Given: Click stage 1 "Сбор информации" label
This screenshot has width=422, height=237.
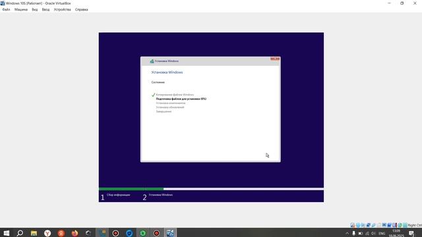Looking at the screenshot, I should (119, 195).
